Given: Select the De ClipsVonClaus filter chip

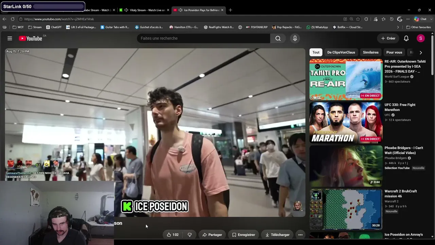Looking at the screenshot, I should coord(341,52).
